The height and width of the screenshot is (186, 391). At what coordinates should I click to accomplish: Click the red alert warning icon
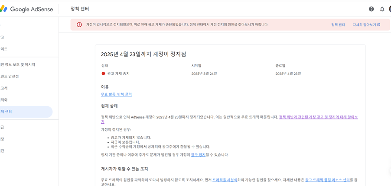(x=79, y=25)
